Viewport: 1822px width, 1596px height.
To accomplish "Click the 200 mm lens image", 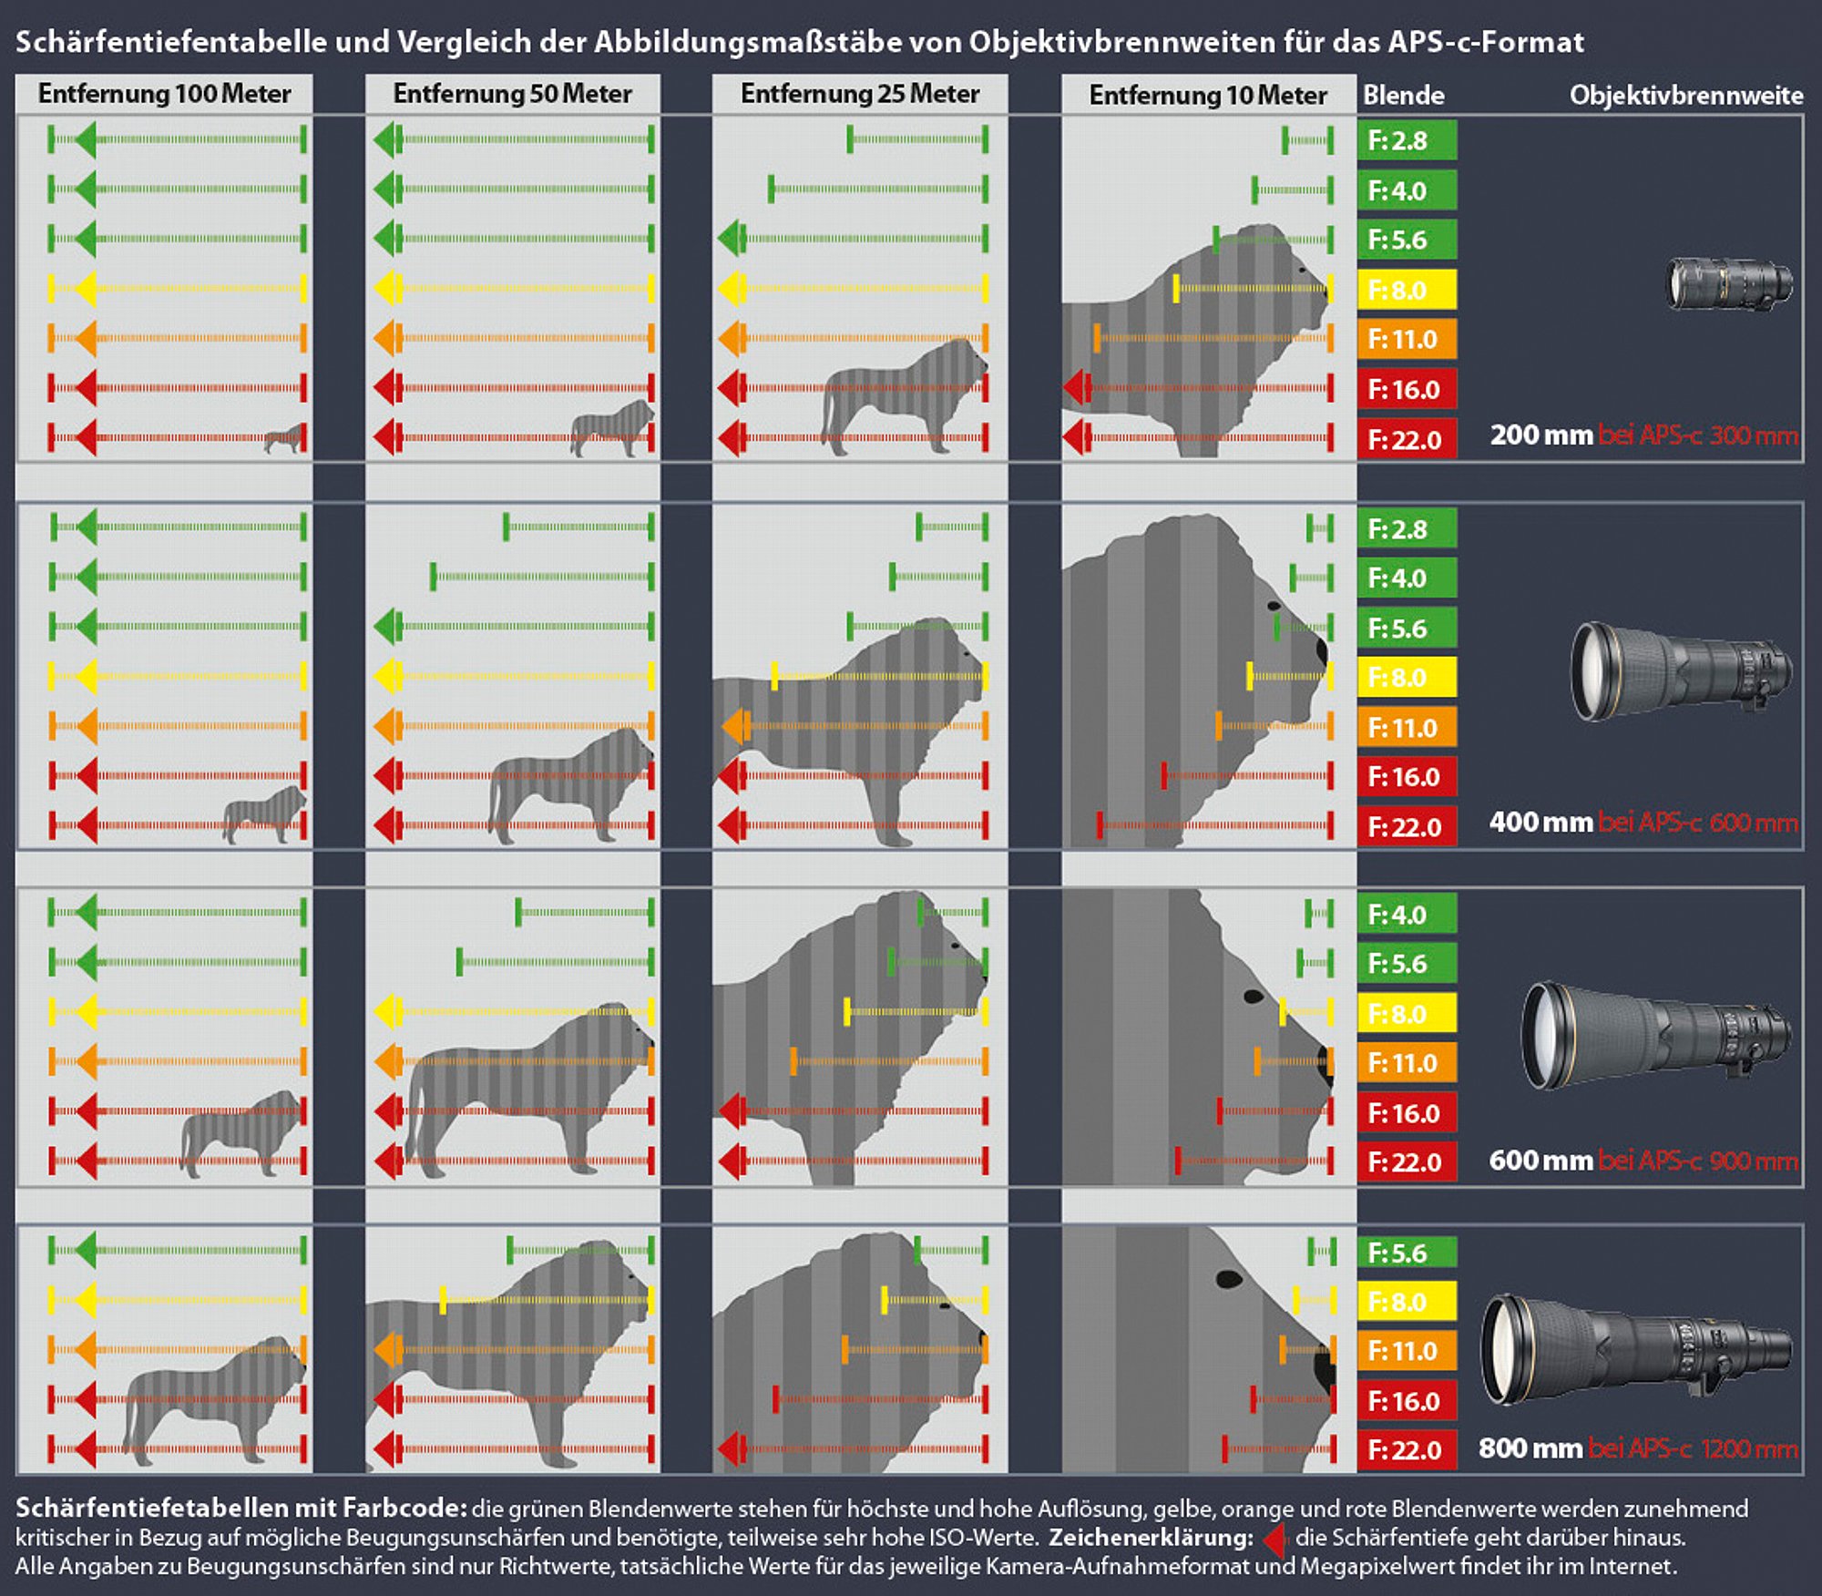I will (x=1728, y=285).
